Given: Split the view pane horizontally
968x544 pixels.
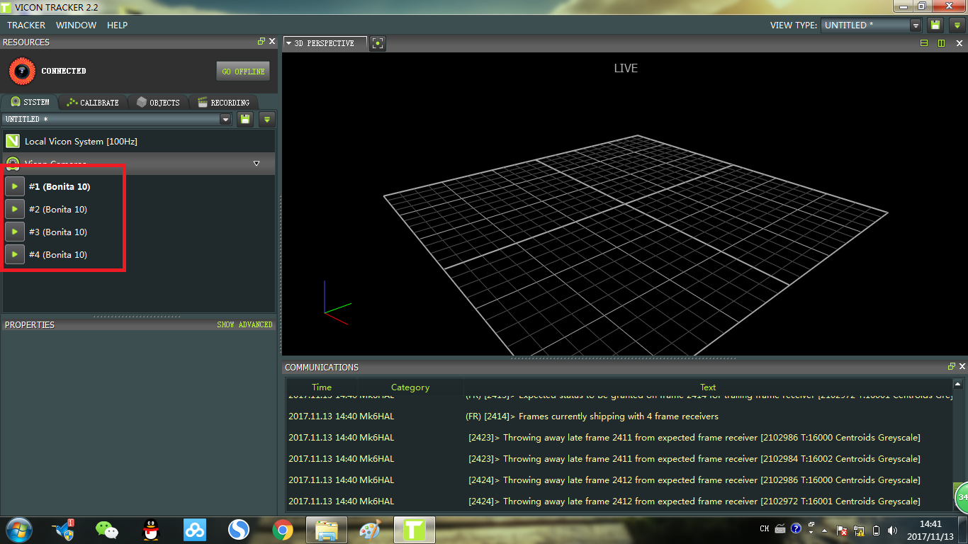Looking at the screenshot, I should [x=924, y=43].
